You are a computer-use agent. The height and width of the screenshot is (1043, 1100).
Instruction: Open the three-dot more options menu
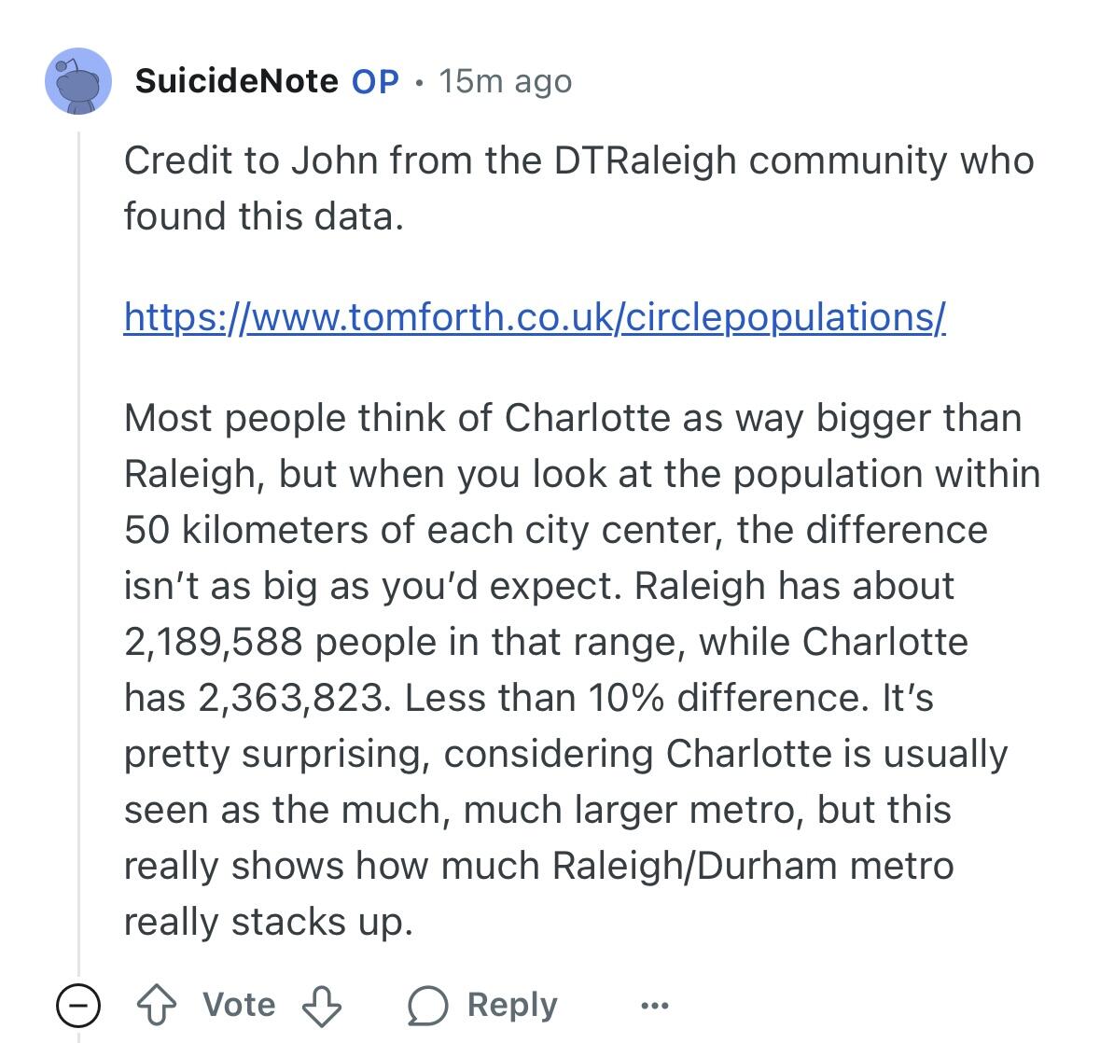coord(655,1005)
